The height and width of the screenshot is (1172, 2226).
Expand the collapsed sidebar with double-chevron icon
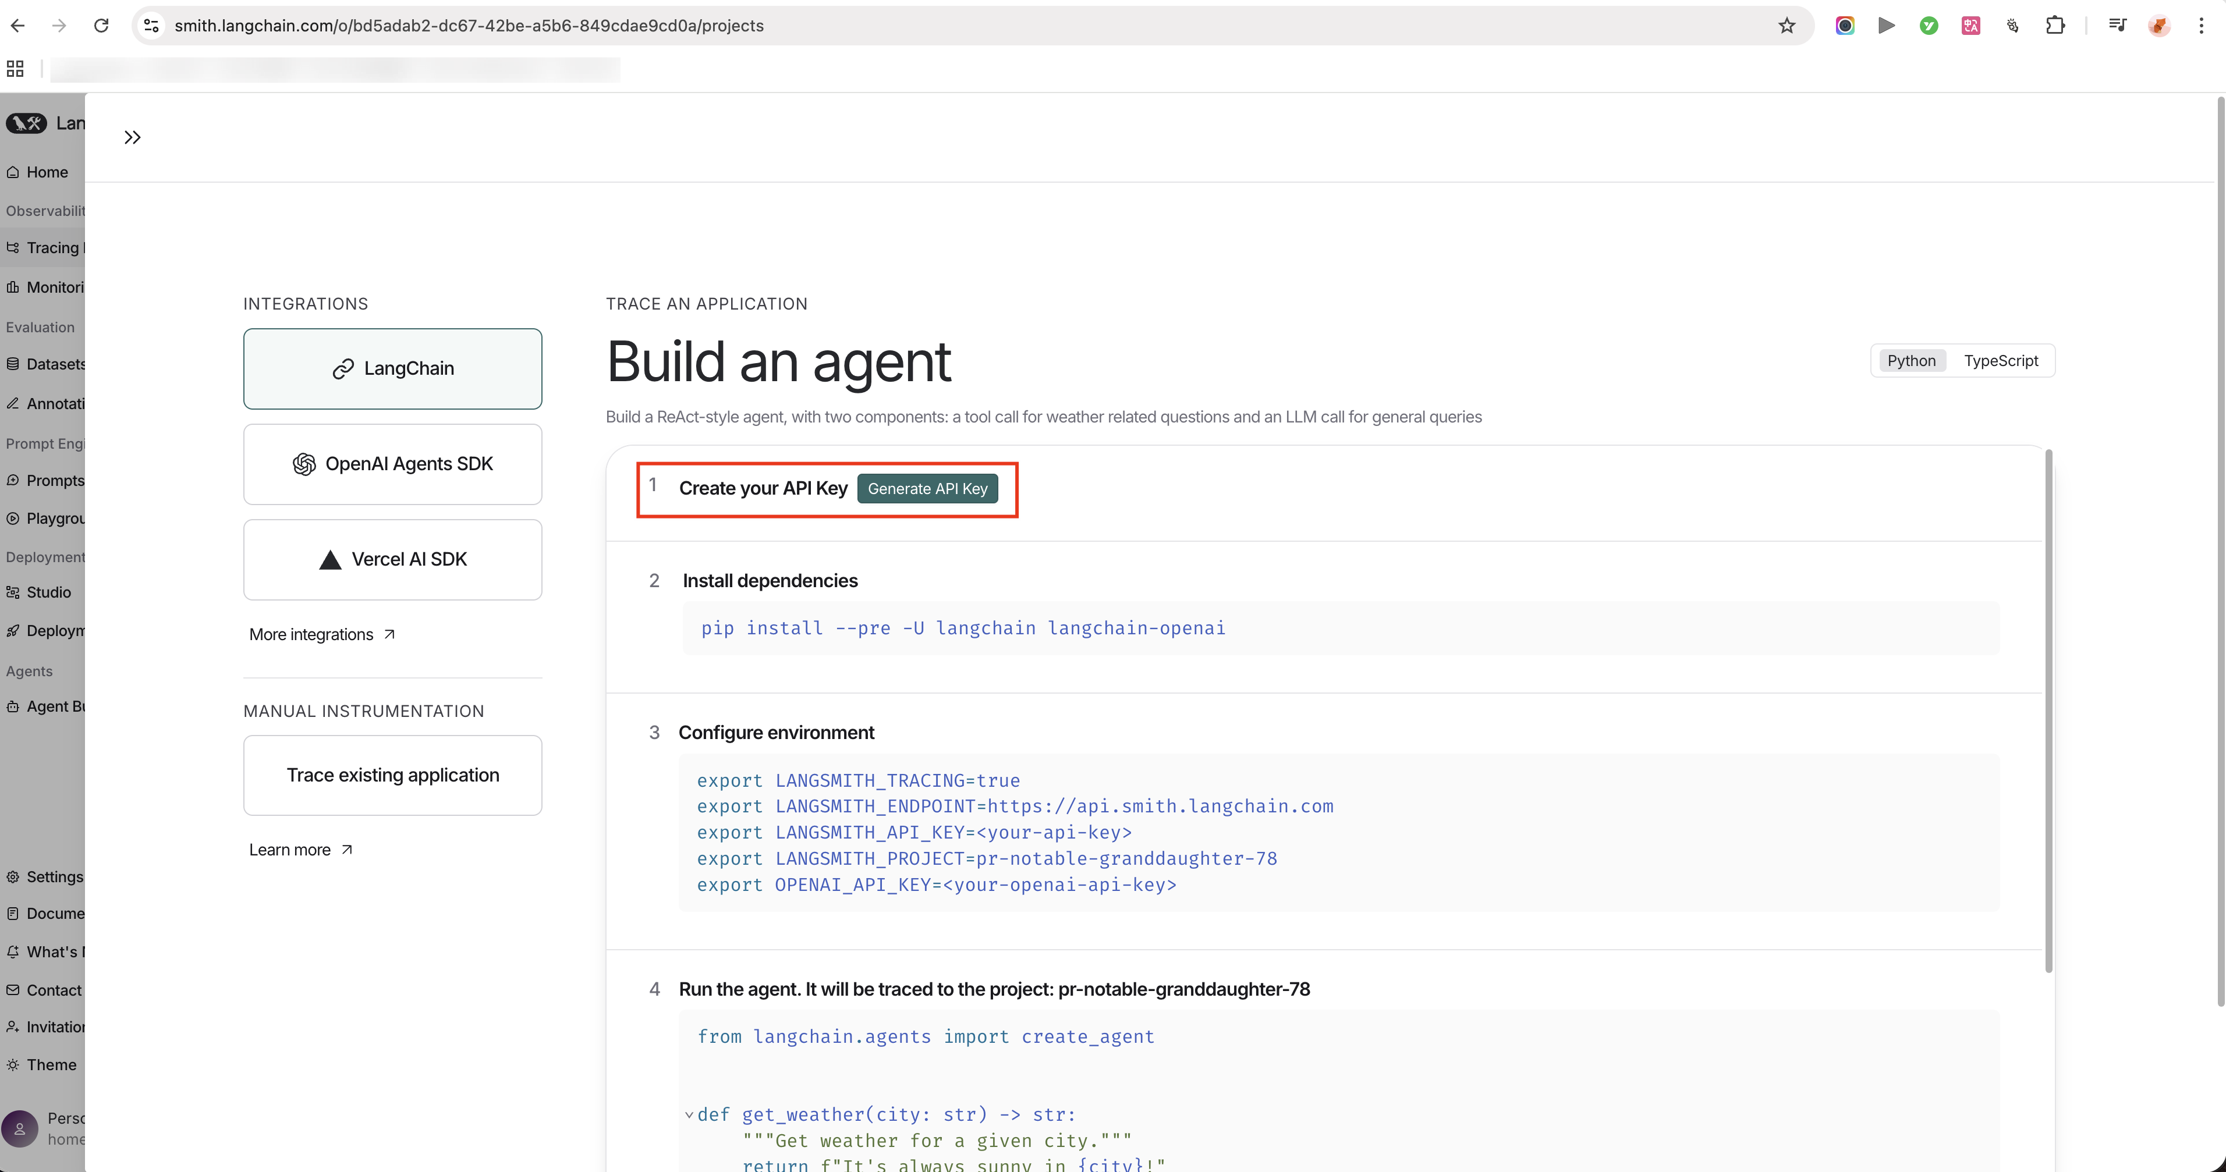pyautogui.click(x=132, y=137)
